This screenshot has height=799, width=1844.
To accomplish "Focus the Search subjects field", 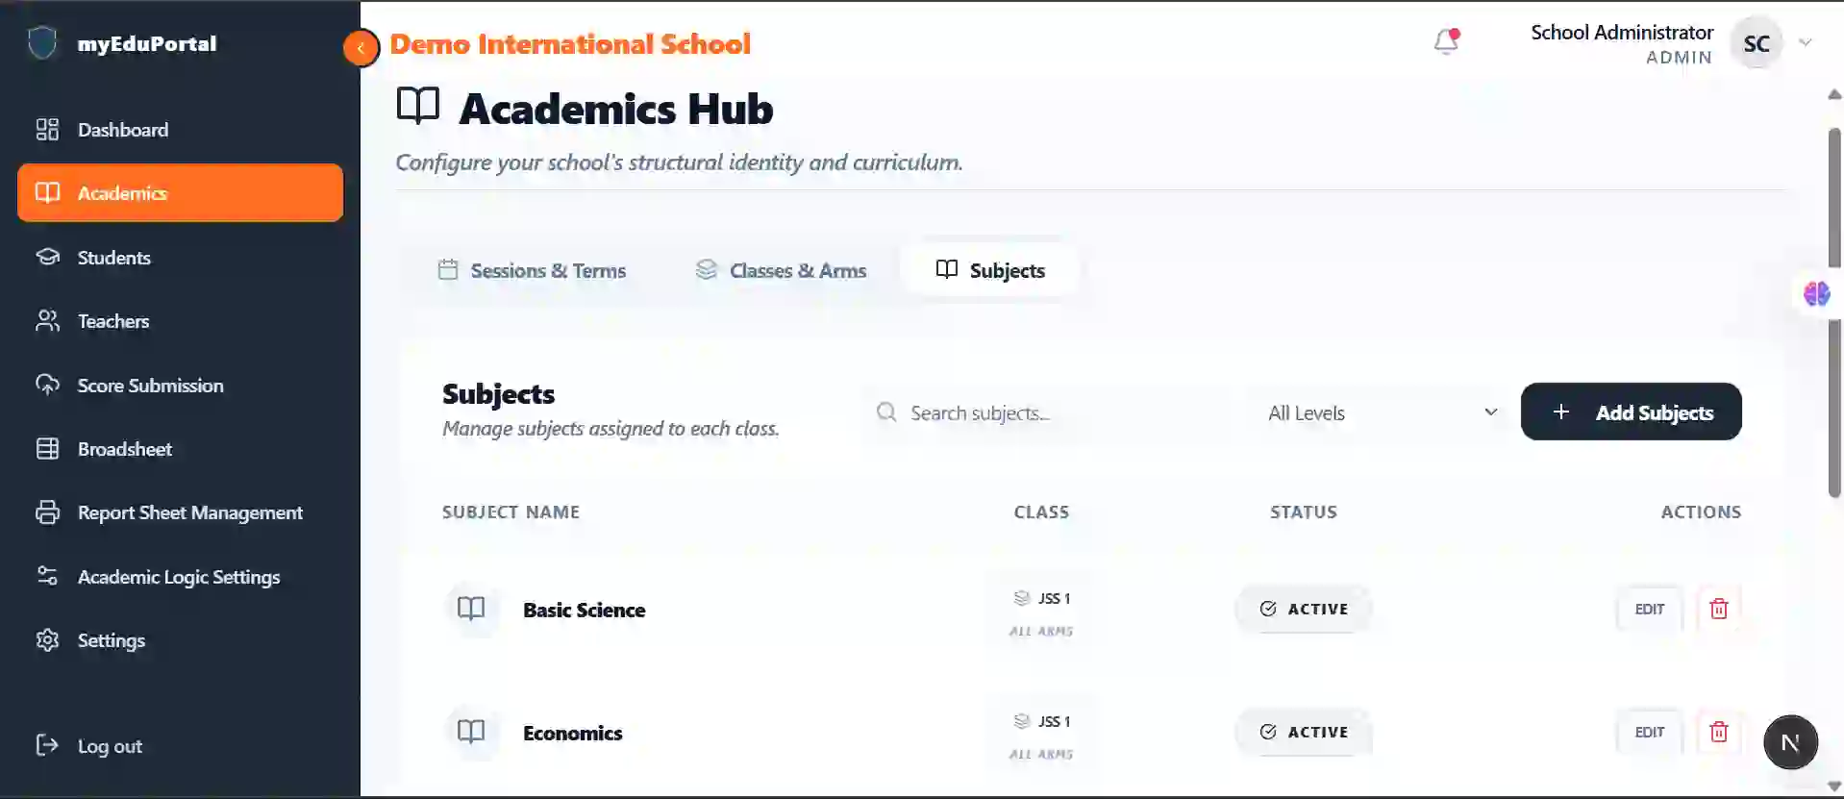I will coord(1047,412).
